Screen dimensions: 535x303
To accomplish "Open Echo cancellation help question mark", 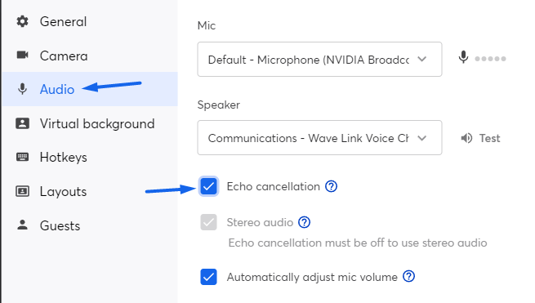I will [331, 186].
